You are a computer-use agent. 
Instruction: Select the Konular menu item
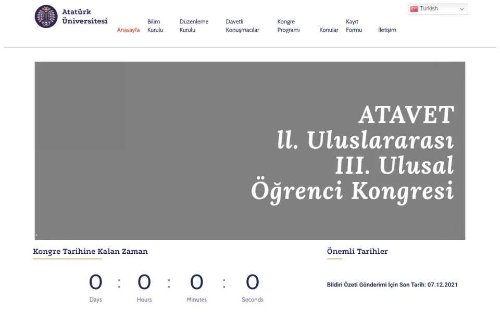point(329,30)
